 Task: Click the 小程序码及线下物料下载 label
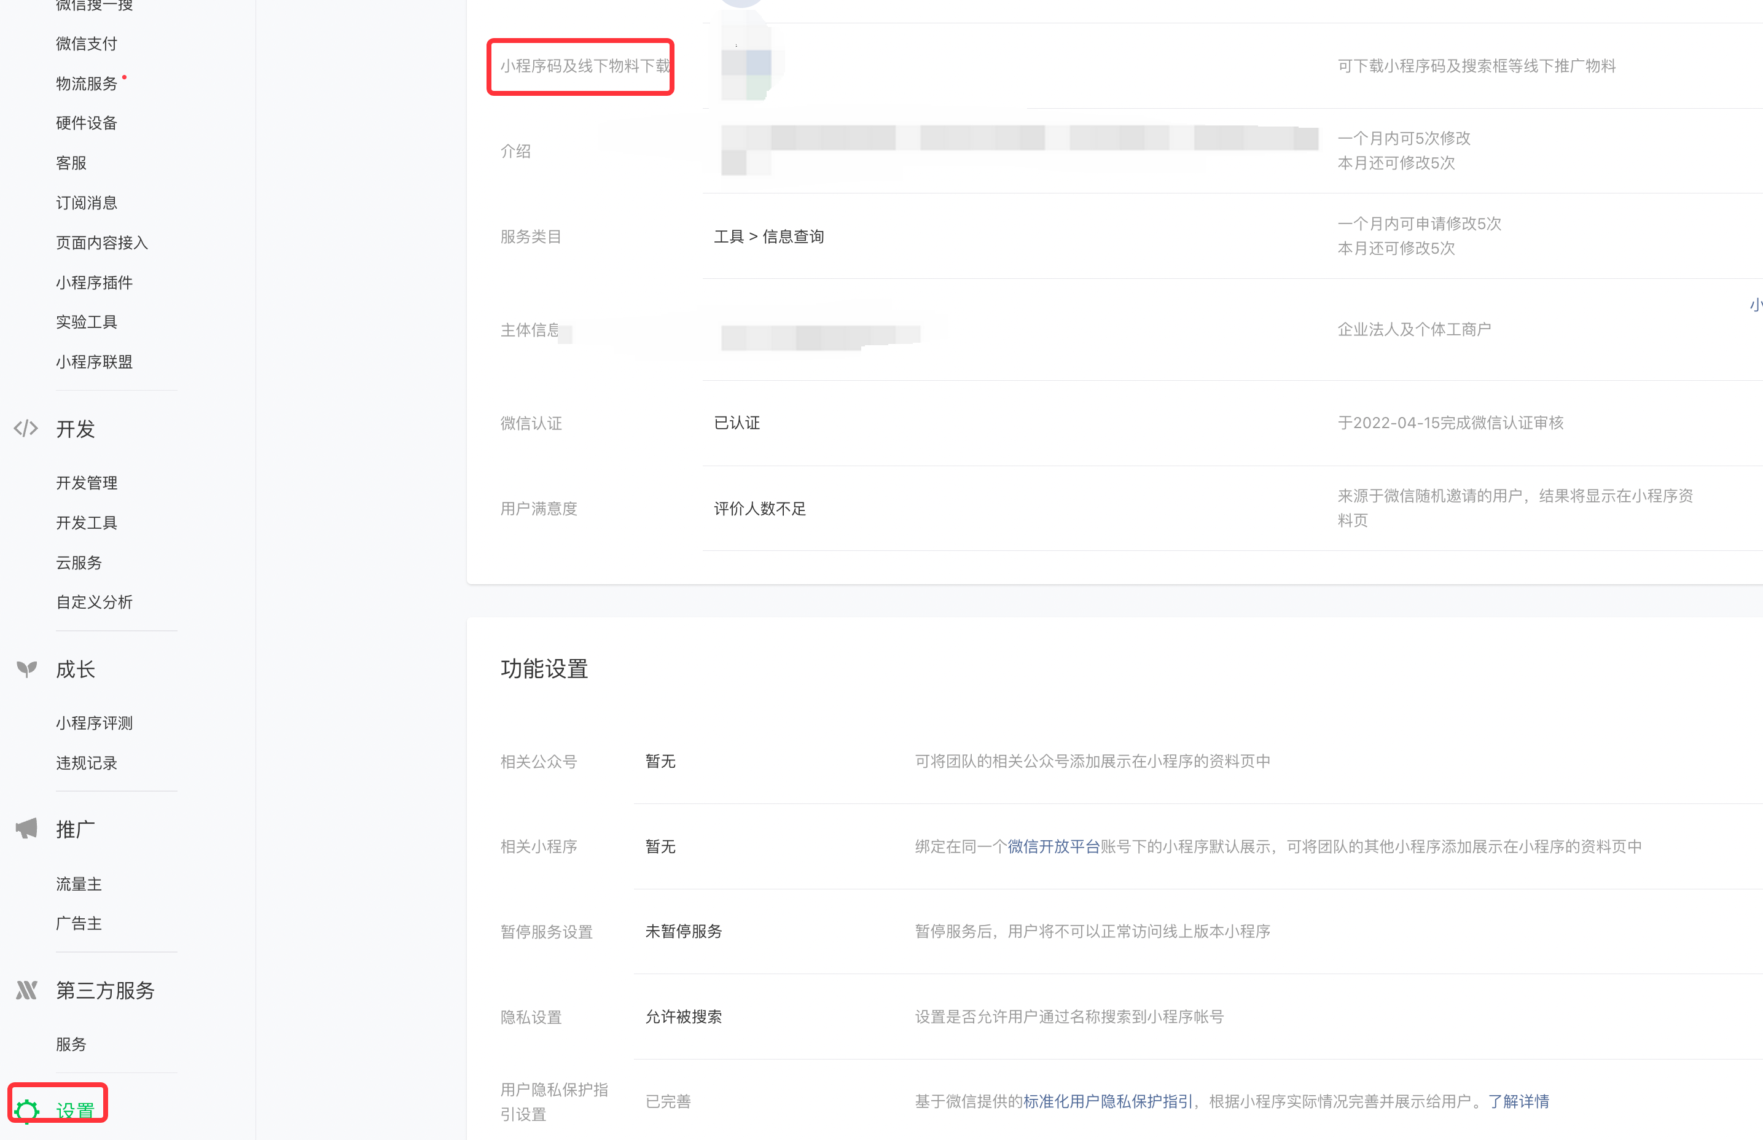click(585, 66)
